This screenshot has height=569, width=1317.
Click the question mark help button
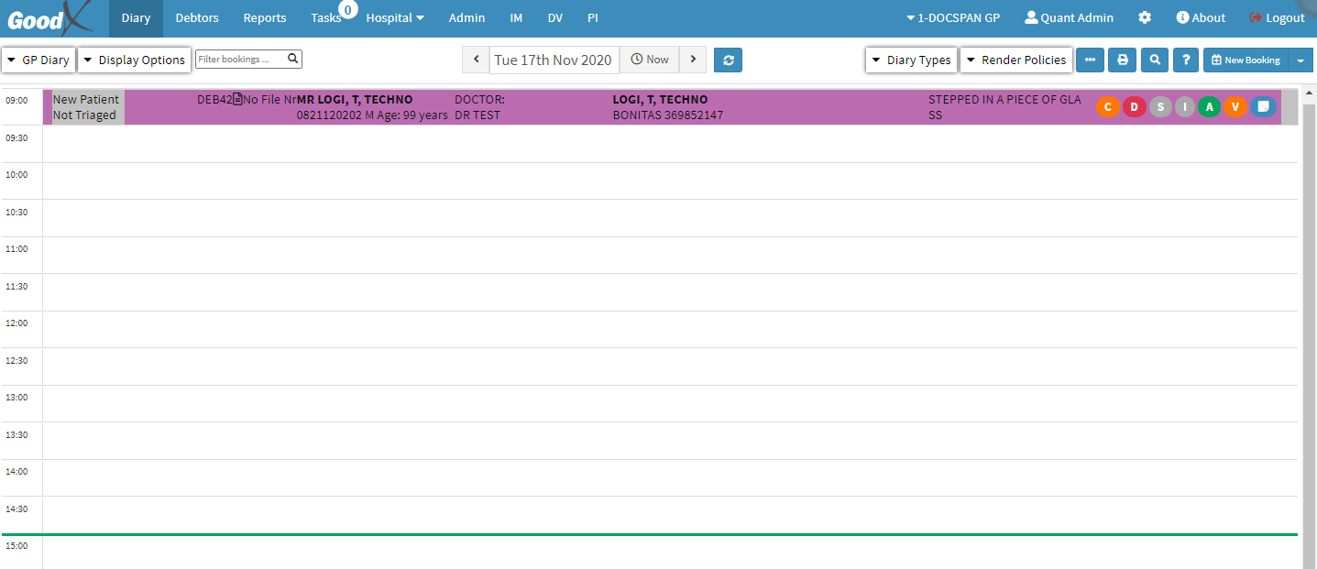[1186, 60]
